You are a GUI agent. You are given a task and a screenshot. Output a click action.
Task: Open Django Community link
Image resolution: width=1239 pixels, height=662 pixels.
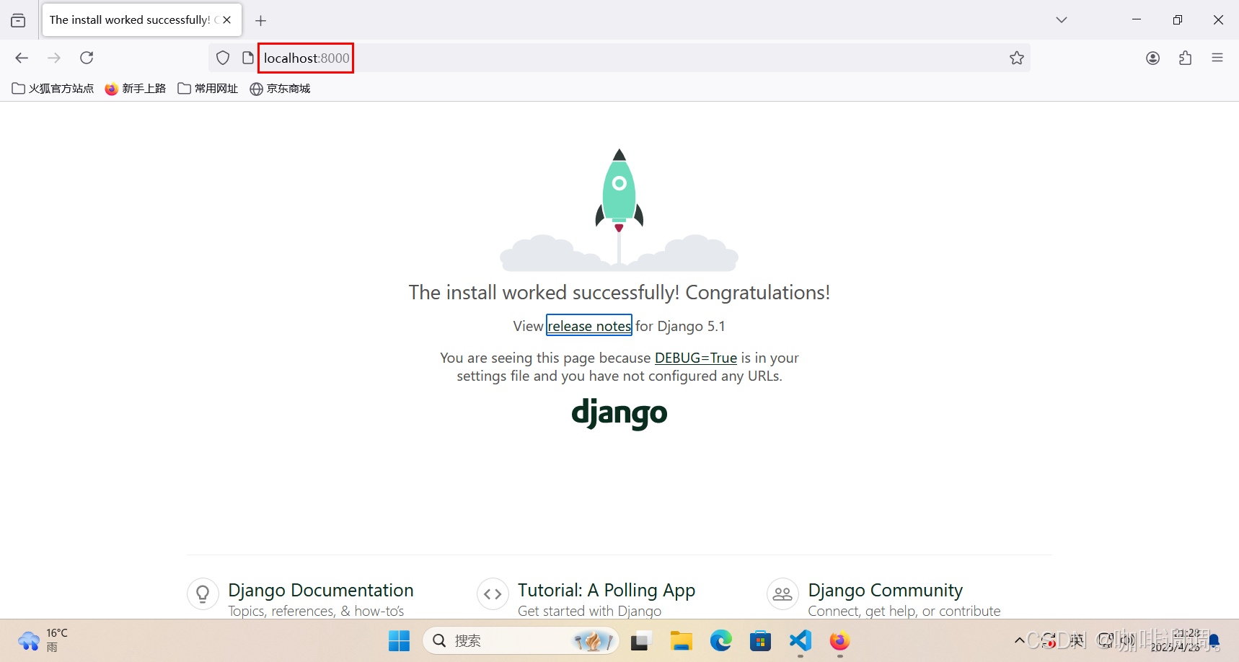[x=885, y=590]
